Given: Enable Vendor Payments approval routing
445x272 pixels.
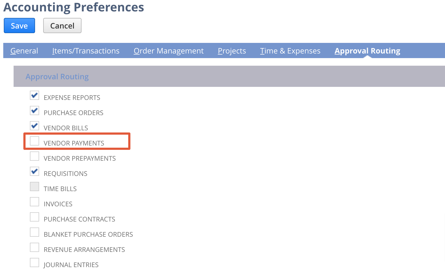Looking at the screenshot, I should coord(35,141).
